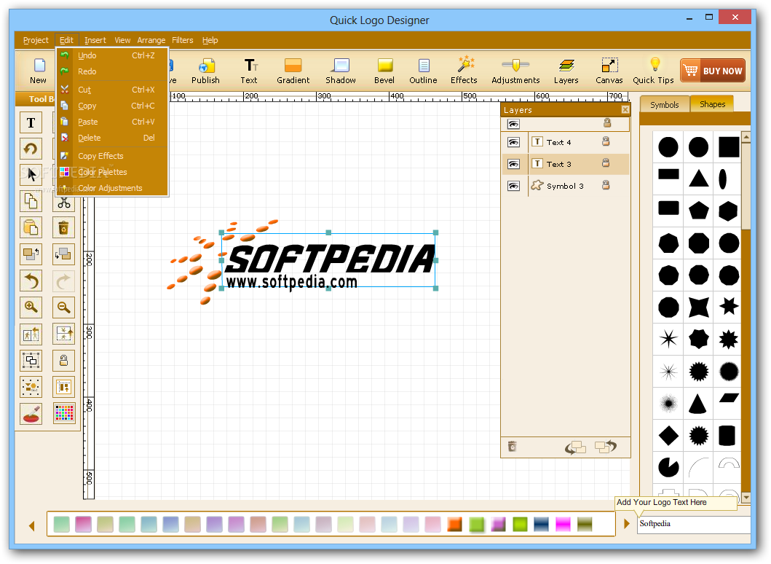The image size is (771, 564).
Task: Toggle visibility of Symbol 3 layer
Action: click(513, 186)
